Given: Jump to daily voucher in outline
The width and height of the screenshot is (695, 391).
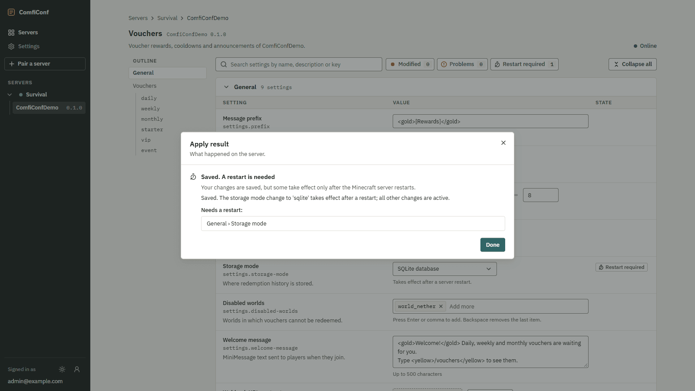Looking at the screenshot, I should 149,98.
